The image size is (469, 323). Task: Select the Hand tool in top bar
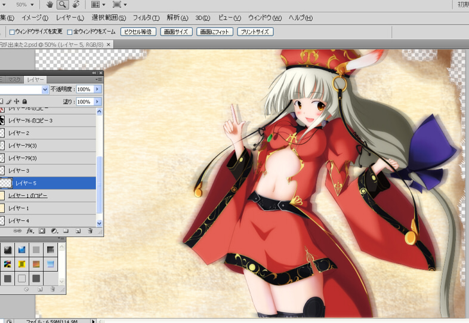(x=49, y=4)
